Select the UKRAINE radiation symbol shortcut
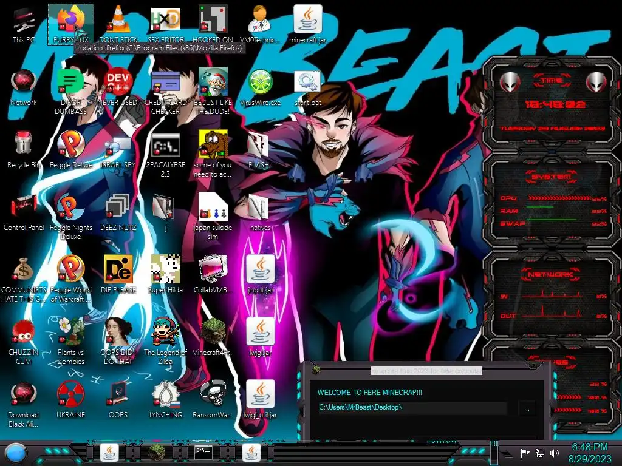622x466 pixels. click(x=71, y=400)
